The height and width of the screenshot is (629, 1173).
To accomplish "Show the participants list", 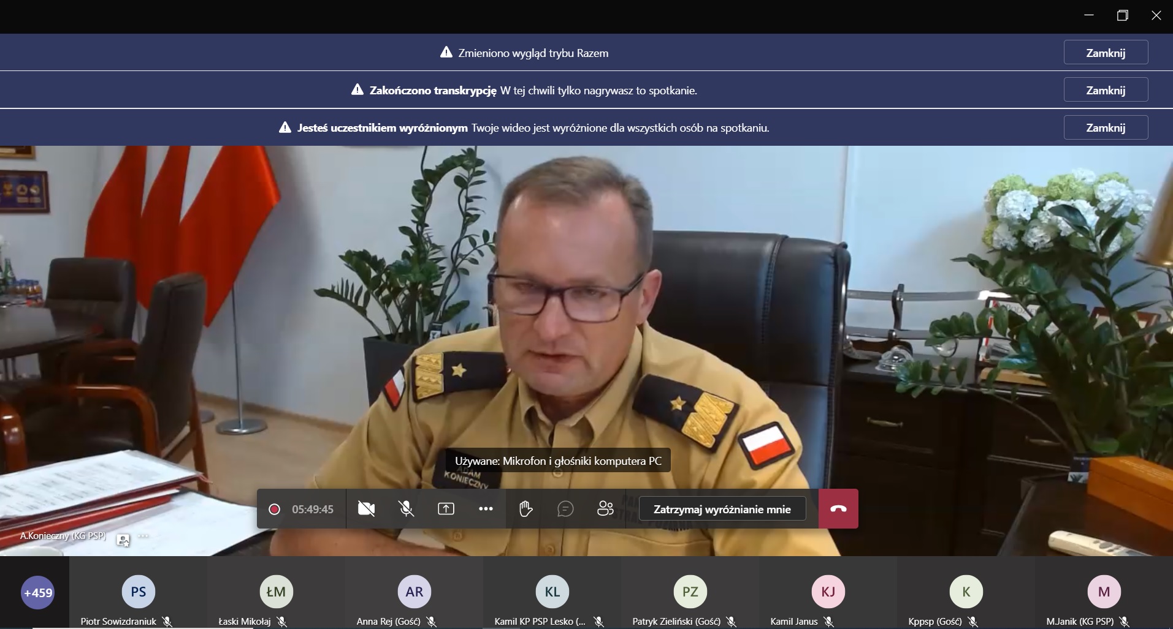I will pos(605,509).
